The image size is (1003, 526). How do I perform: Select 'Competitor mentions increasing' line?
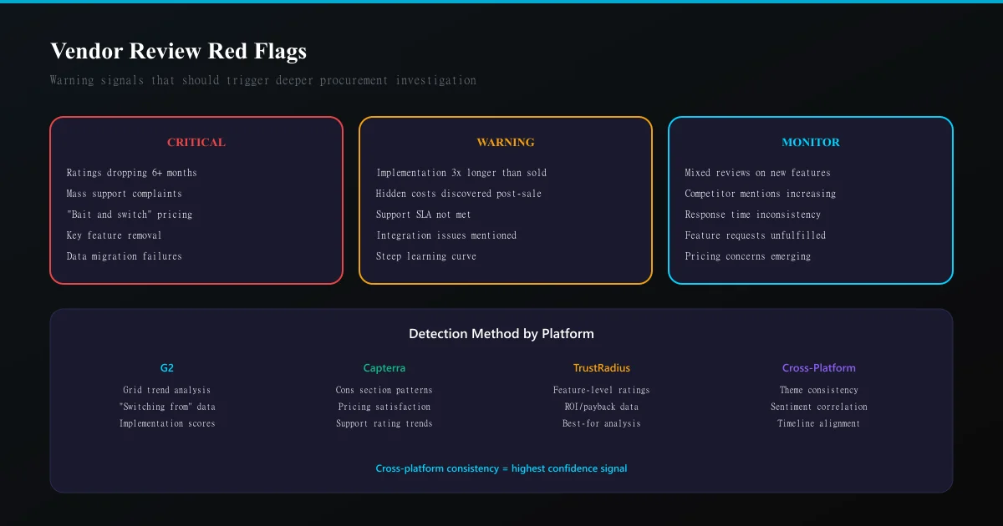(x=761, y=194)
